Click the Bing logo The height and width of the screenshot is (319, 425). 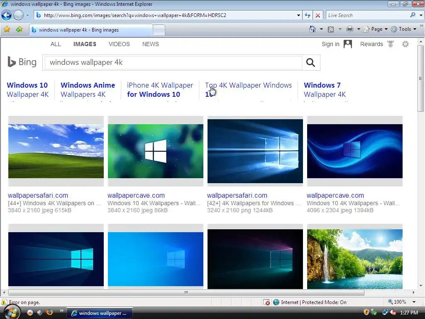click(22, 62)
